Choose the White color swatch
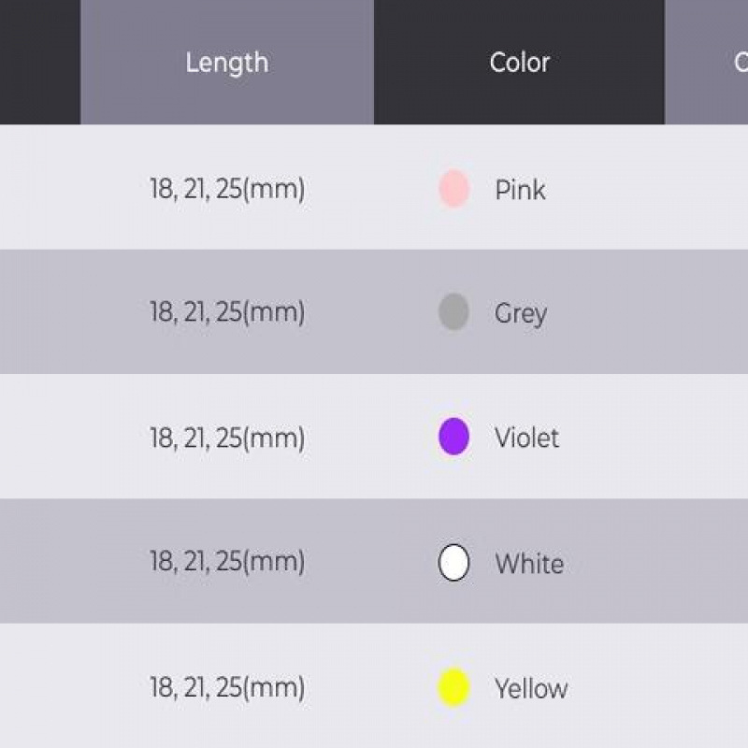Image resolution: width=748 pixels, height=748 pixels. 453,563
